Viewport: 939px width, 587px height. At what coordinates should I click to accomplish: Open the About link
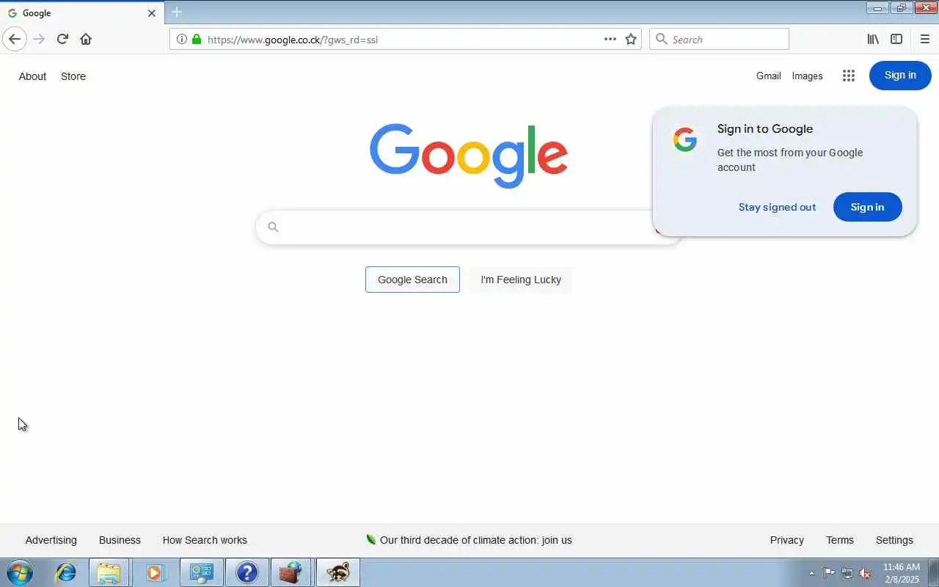pyautogui.click(x=32, y=76)
